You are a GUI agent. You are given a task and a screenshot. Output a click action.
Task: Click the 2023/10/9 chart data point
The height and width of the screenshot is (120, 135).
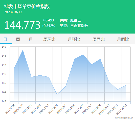click(100, 59)
